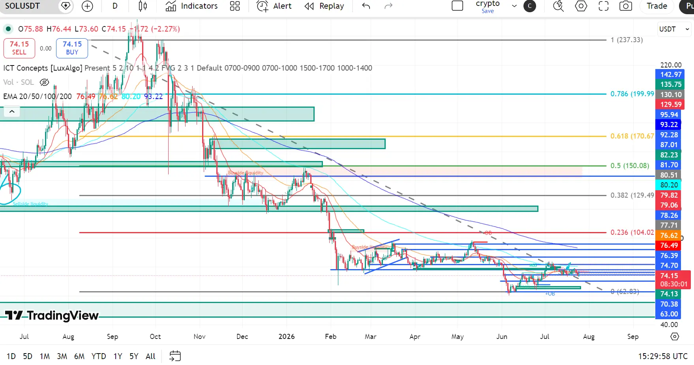694x365 pixels.
Task: Select the 3M date range
Action: point(62,356)
